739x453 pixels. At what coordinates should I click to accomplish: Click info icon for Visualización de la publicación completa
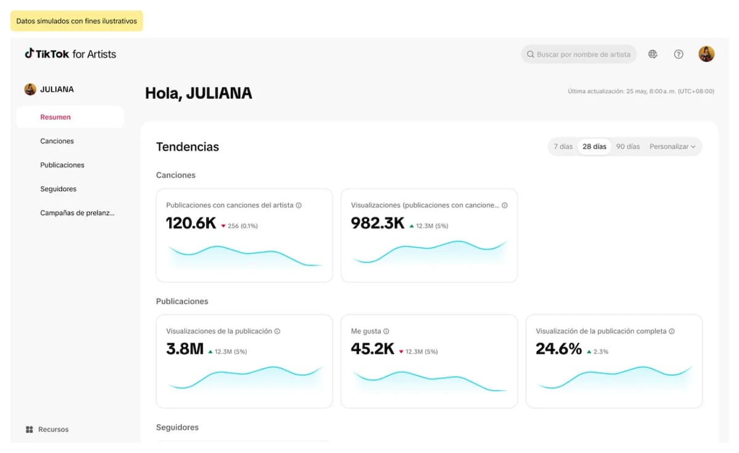pos(672,332)
